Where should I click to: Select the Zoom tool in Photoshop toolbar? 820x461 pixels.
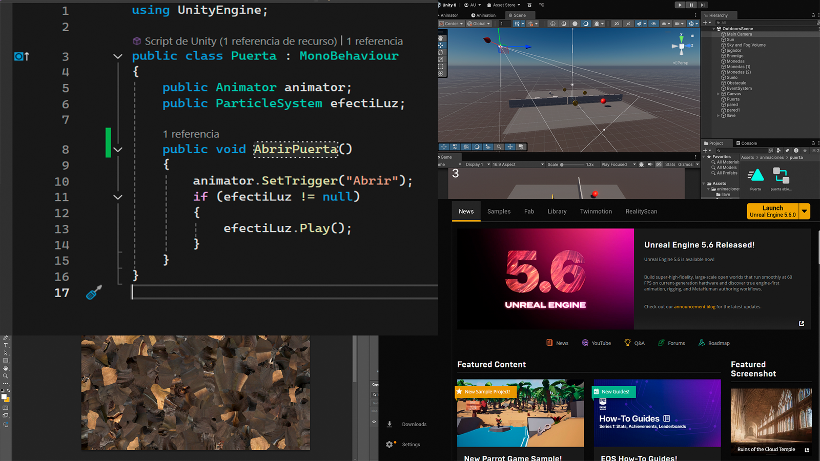[6, 376]
